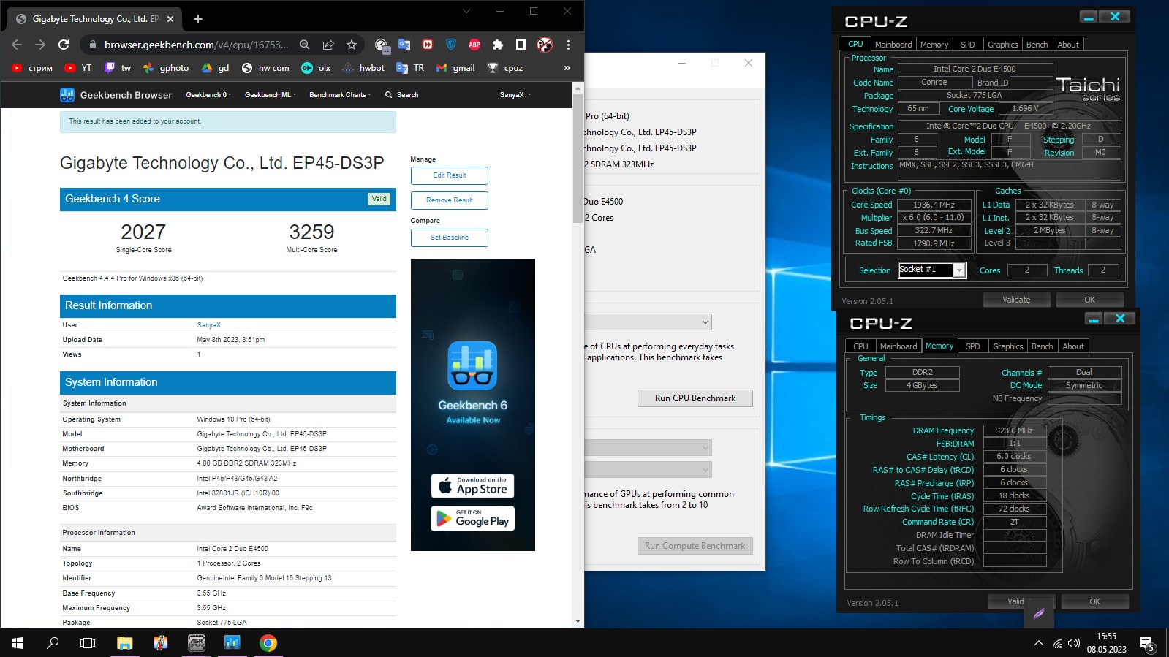The width and height of the screenshot is (1169, 657).
Task: Open SPD tab in bottom CPU-Z window
Action: tap(973, 346)
